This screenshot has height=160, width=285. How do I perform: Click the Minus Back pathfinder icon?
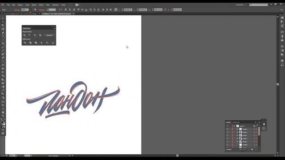[x=53, y=43]
